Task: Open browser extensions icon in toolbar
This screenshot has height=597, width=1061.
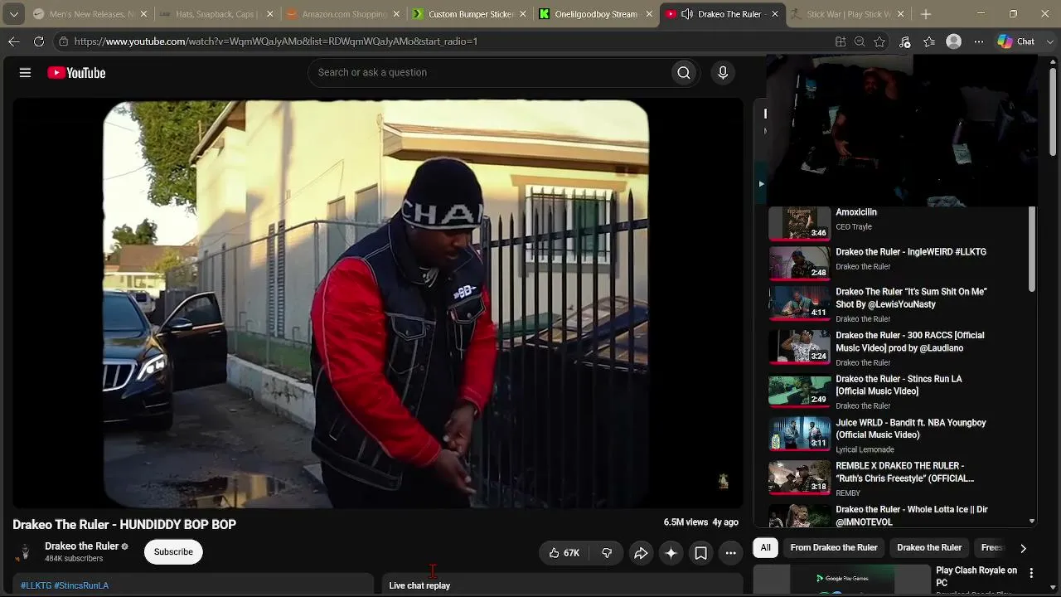Action: pos(904,41)
